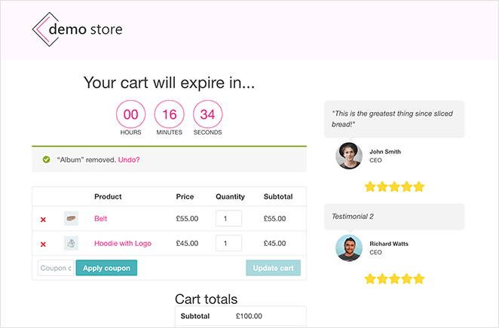Focus the coupon code field
The image size is (499, 328).
pyautogui.click(x=56, y=268)
